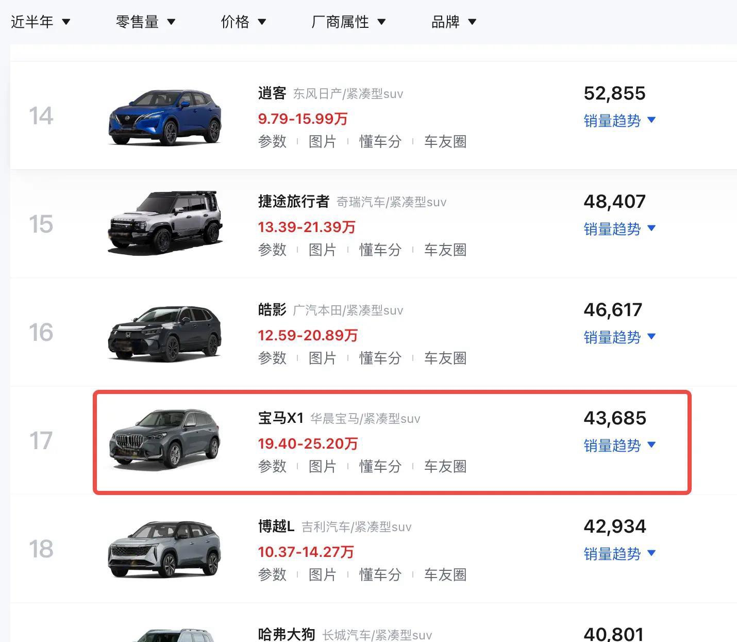Open 捷途旅行者 car image
This screenshot has height=642, width=737.
tap(165, 223)
